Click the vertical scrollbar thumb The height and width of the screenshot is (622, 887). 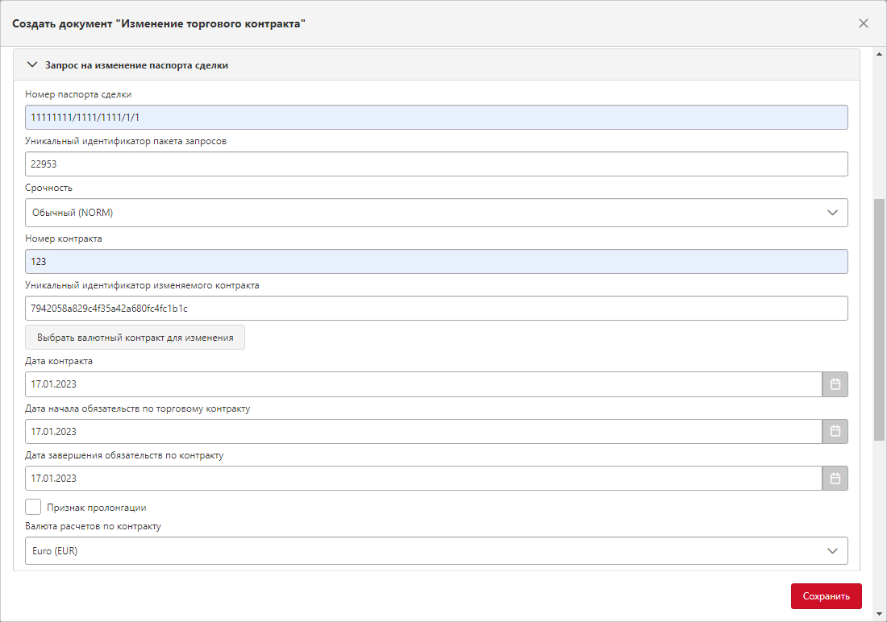tap(879, 320)
